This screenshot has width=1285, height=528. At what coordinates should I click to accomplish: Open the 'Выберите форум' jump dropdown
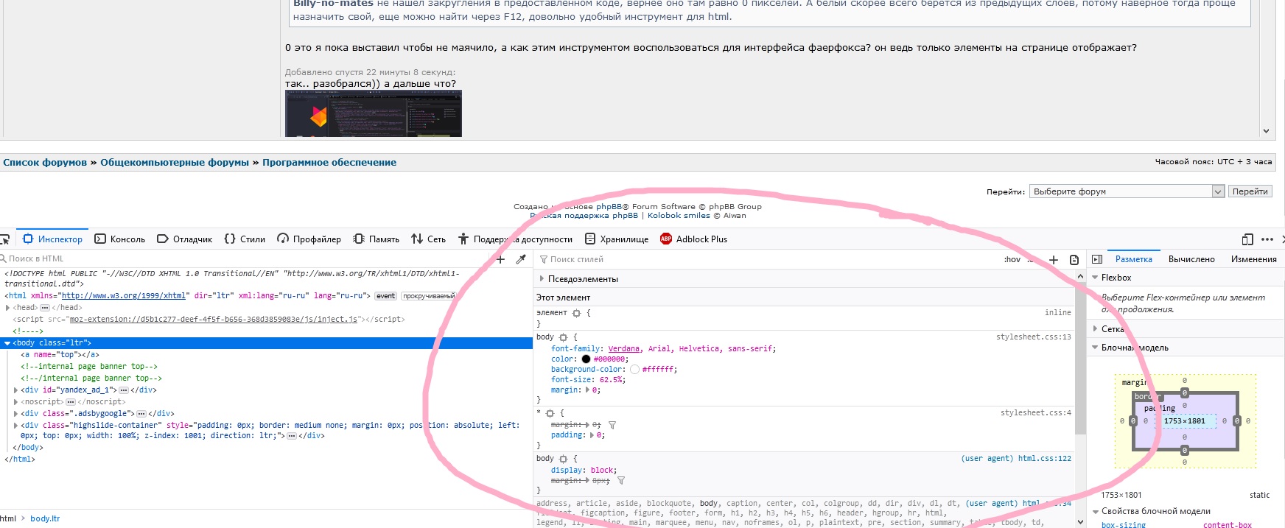coord(1127,191)
